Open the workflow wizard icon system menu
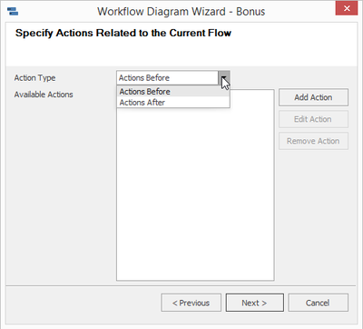 pos(13,12)
